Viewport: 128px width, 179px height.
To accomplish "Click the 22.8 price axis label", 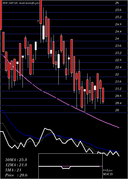I will (x=118, y=60).
